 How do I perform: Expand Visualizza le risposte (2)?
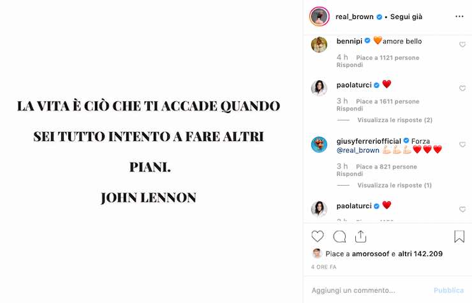tap(395, 120)
